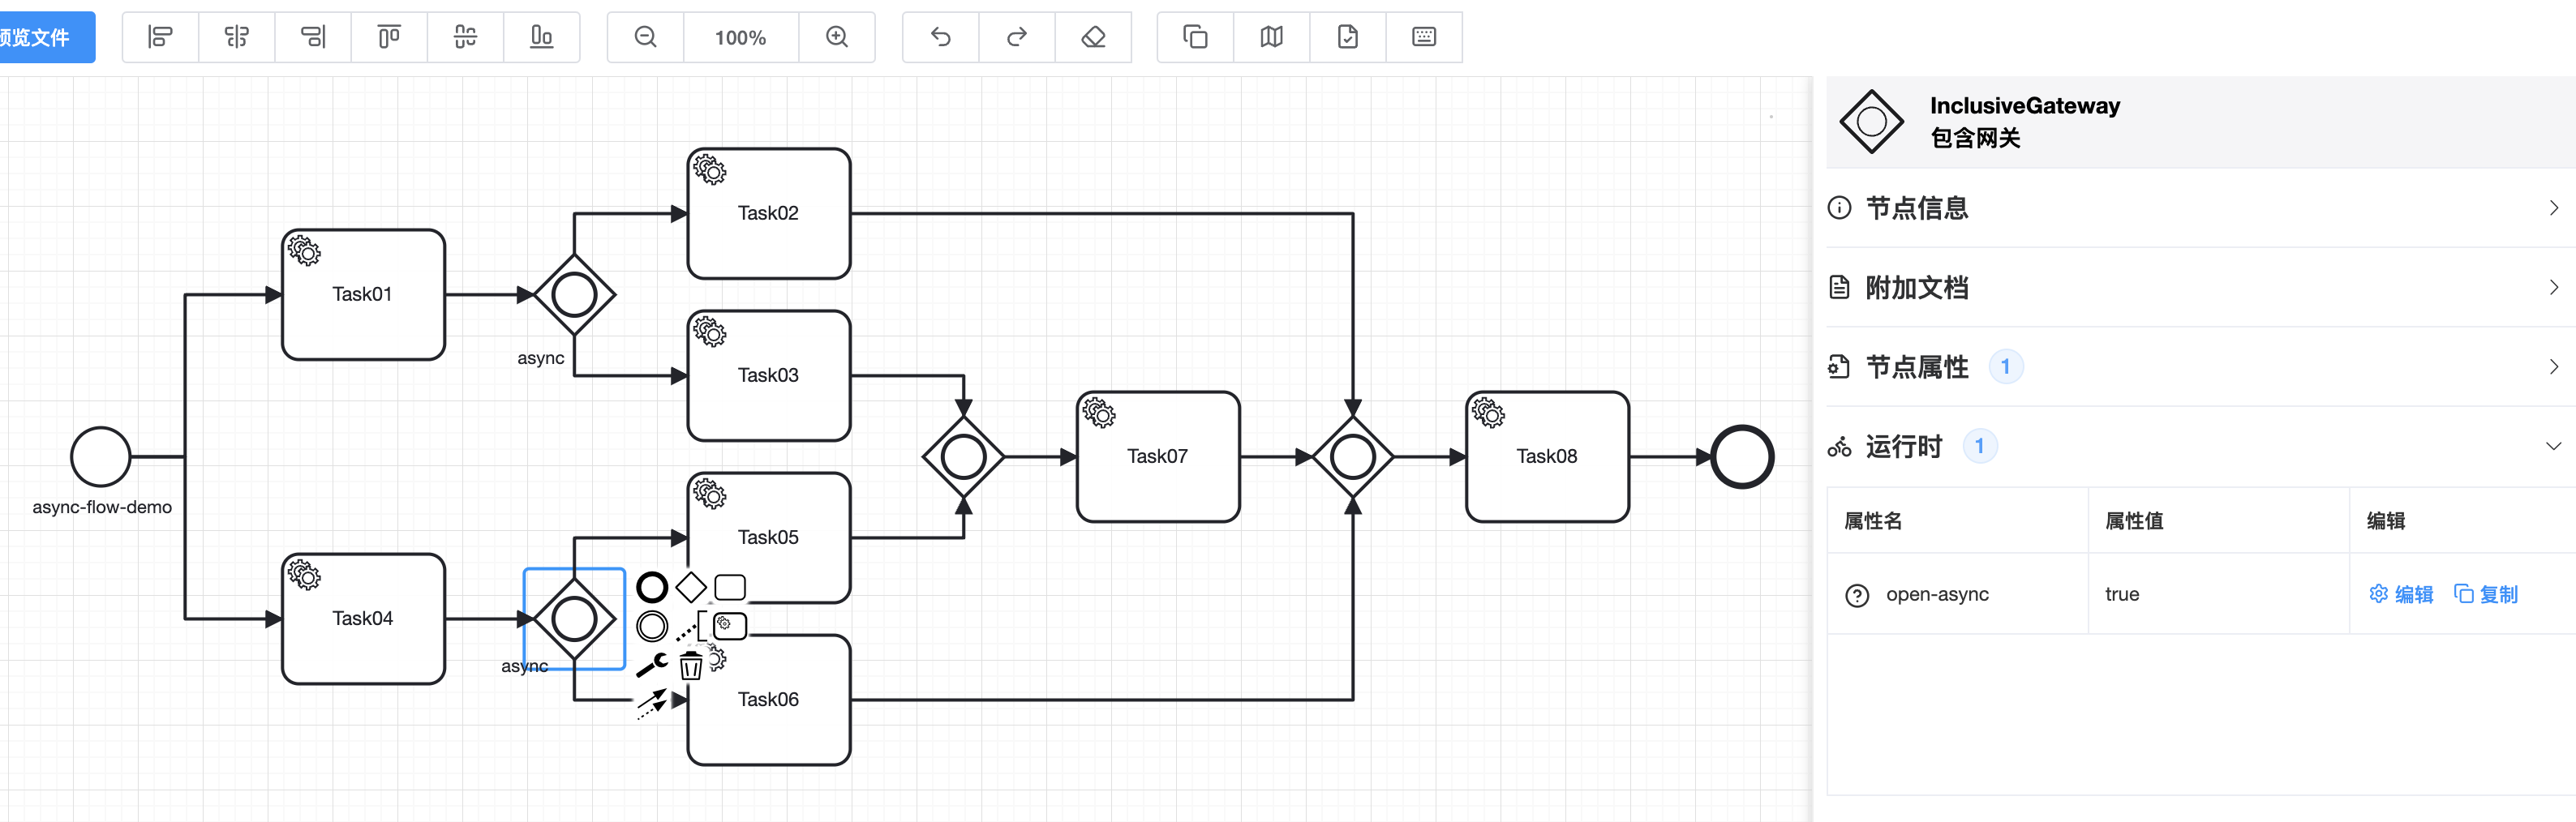Open the keyboard shortcuts icon

[x=1424, y=37]
